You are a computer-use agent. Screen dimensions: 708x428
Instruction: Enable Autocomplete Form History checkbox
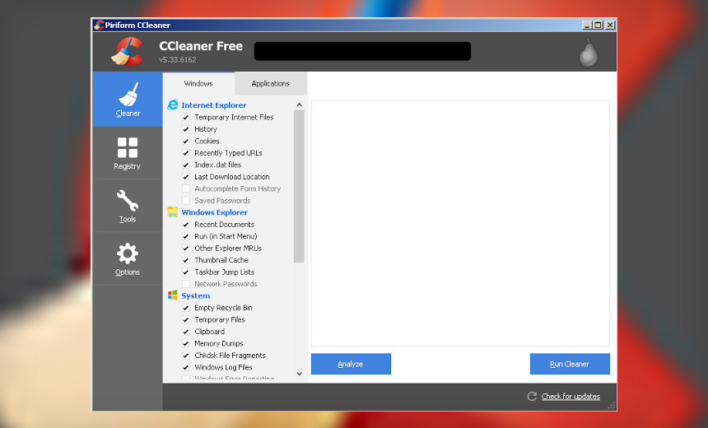pyautogui.click(x=185, y=188)
